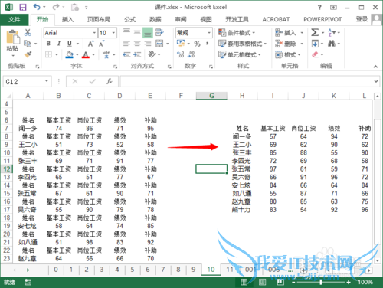Screen dimensions: 383x288
Task: Toggle center text alignment
Action: pos(137,44)
